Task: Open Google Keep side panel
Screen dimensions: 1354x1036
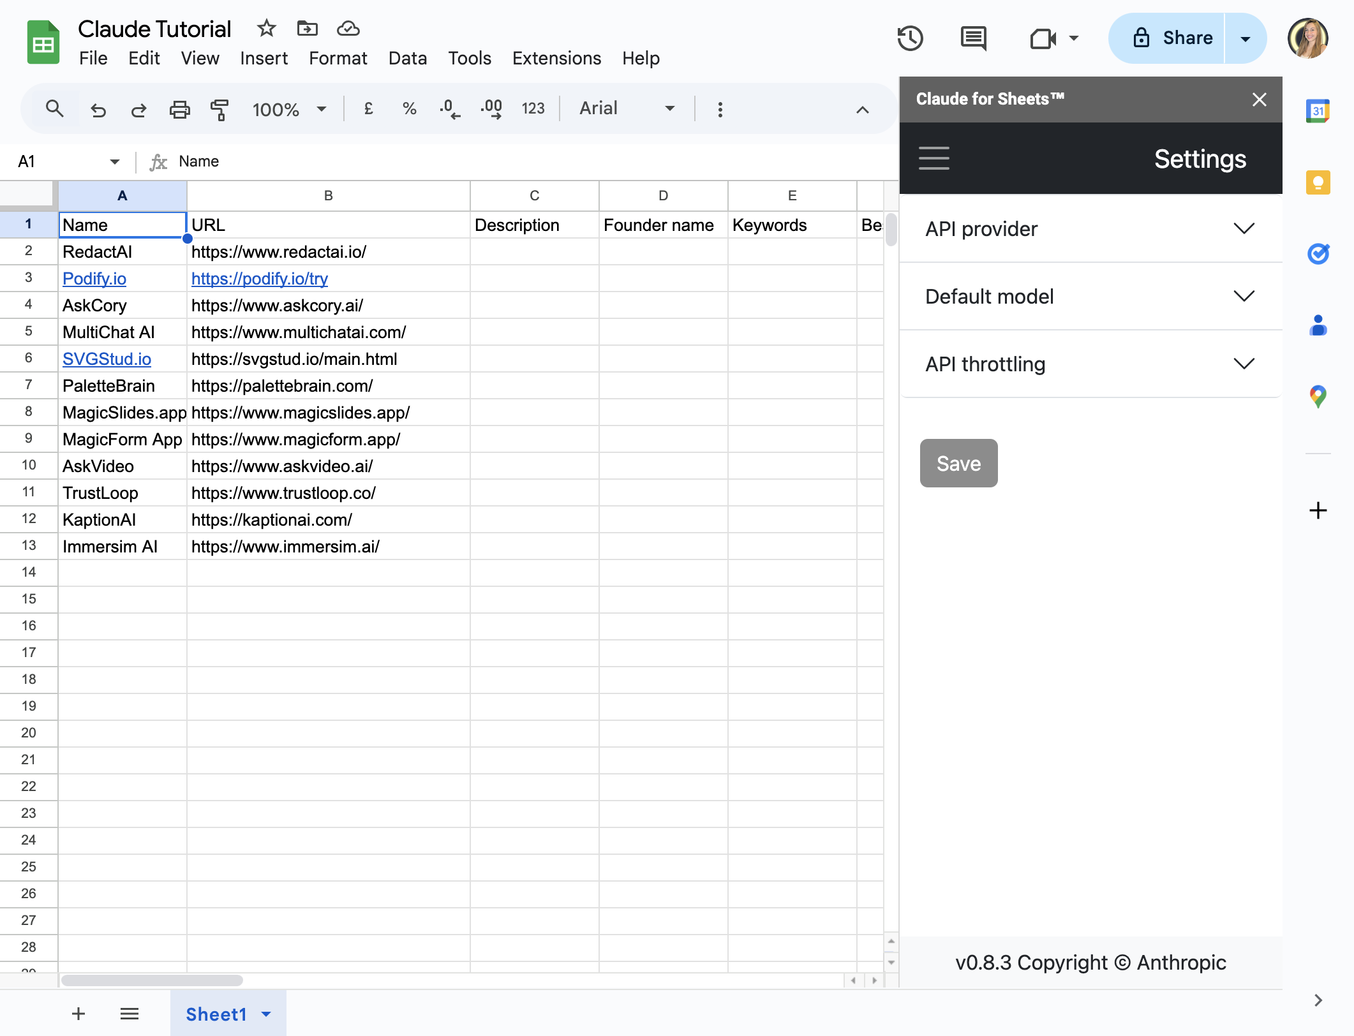Action: 1318,182
